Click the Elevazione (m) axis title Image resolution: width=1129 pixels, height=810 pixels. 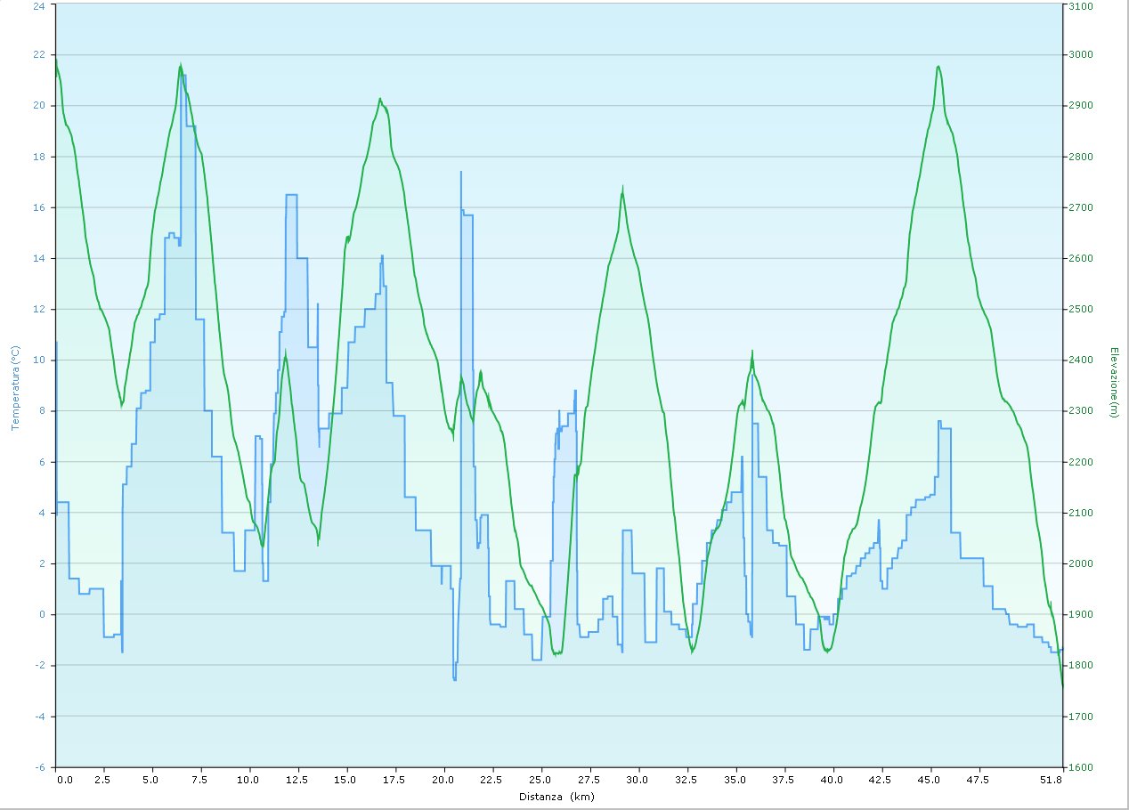(1113, 383)
